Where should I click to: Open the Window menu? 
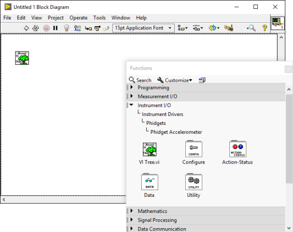click(x=121, y=18)
